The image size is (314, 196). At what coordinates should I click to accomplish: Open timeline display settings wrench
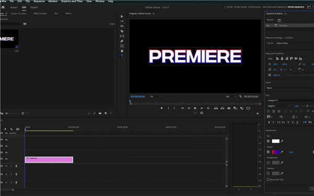click(12, 129)
